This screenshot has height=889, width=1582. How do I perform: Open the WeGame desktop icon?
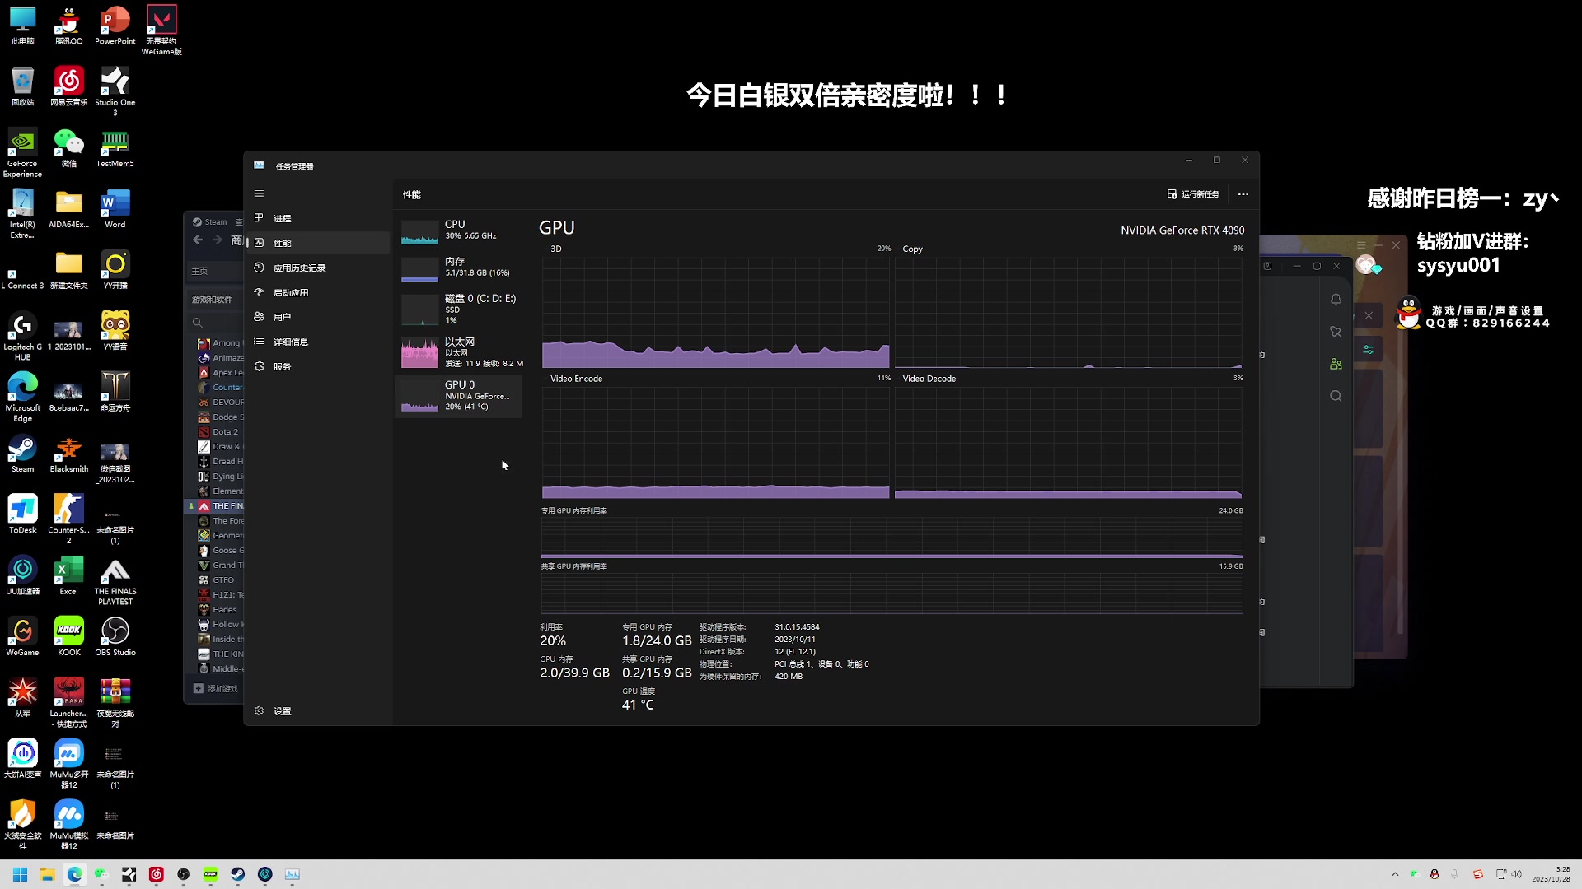pos(22,636)
